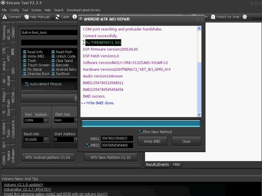262x196 pixels.
Task: Click the IMEI2 input field
Action: coord(117,145)
